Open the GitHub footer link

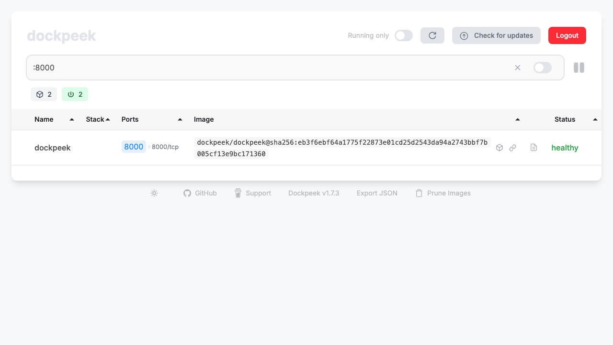200,193
